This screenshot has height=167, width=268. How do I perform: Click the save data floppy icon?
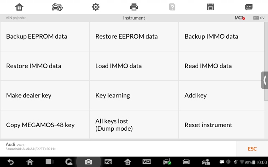click(210, 7)
